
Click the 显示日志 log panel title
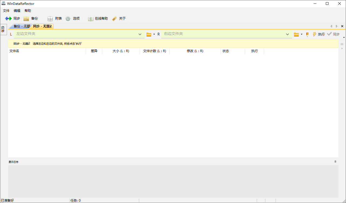click(x=13, y=162)
